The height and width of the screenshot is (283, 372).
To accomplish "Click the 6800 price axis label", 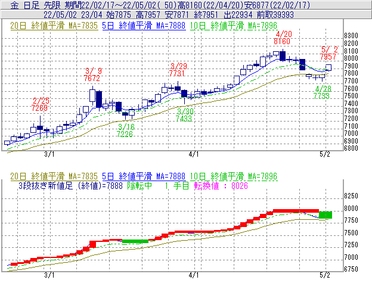I will click(x=351, y=148).
